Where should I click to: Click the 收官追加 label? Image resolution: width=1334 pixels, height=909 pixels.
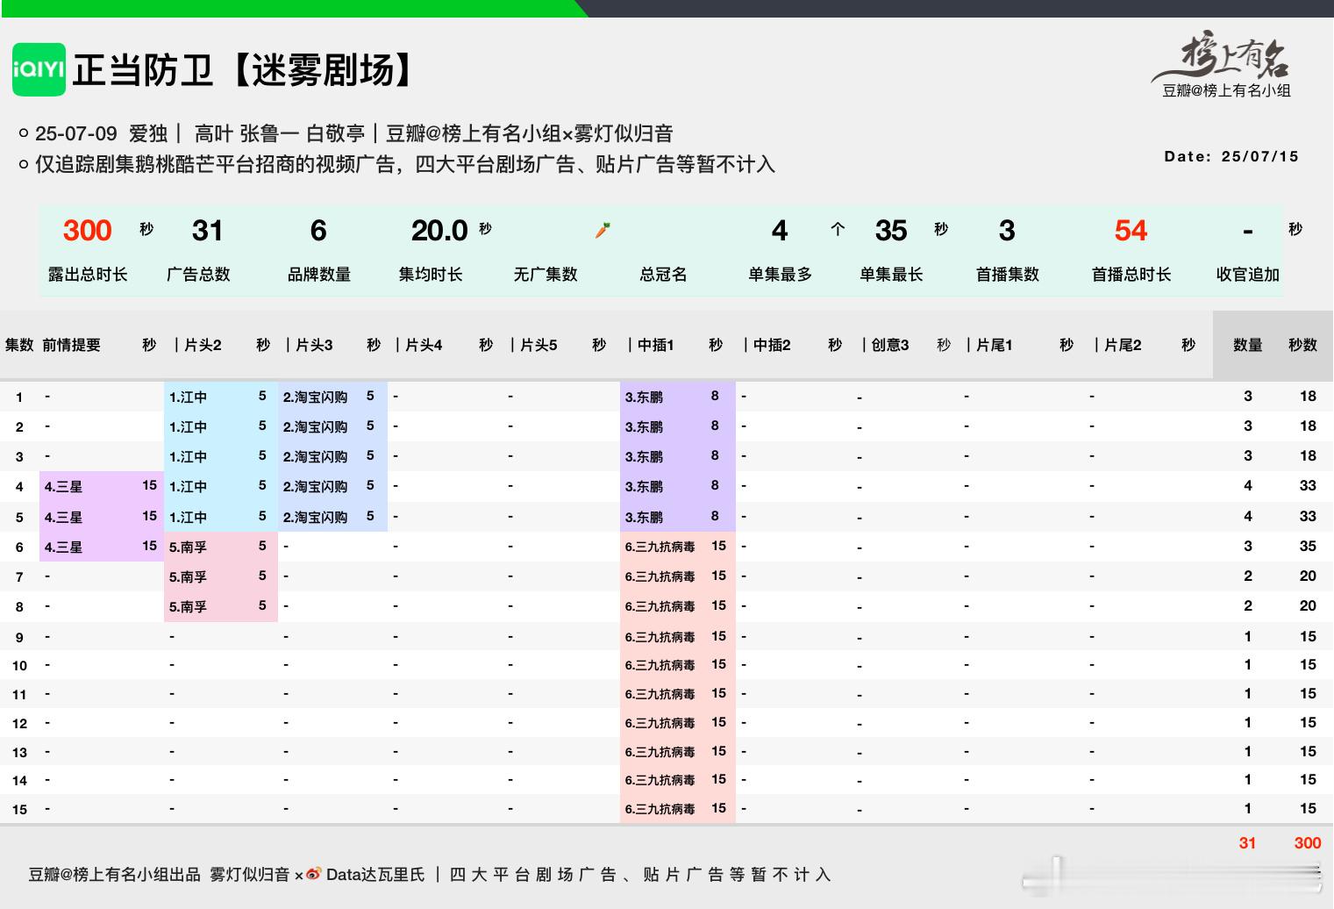[1248, 275]
